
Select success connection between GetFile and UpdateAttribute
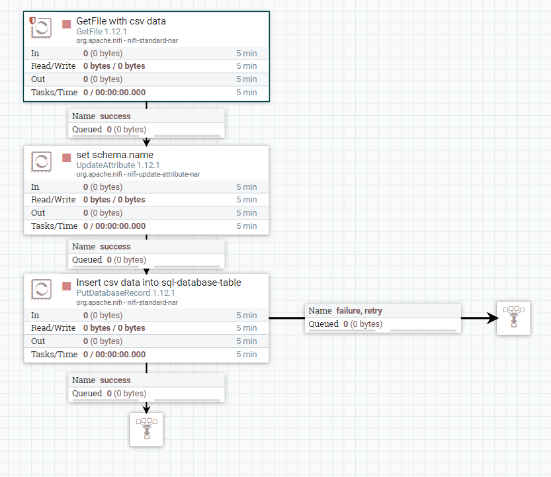(147, 123)
